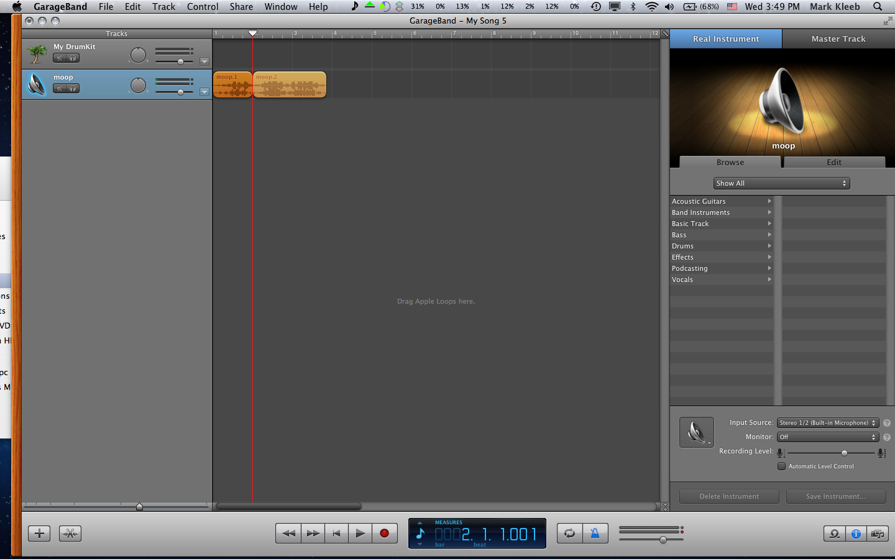Click the note icon in LCD display
The width and height of the screenshot is (895, 559).
(420, 534)
